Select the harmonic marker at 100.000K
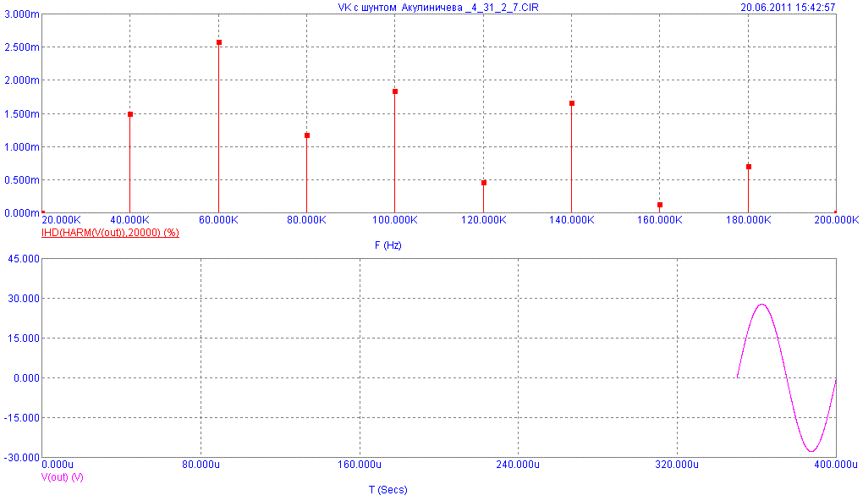The height and width of the screenshot is (501, 863). 394,91
